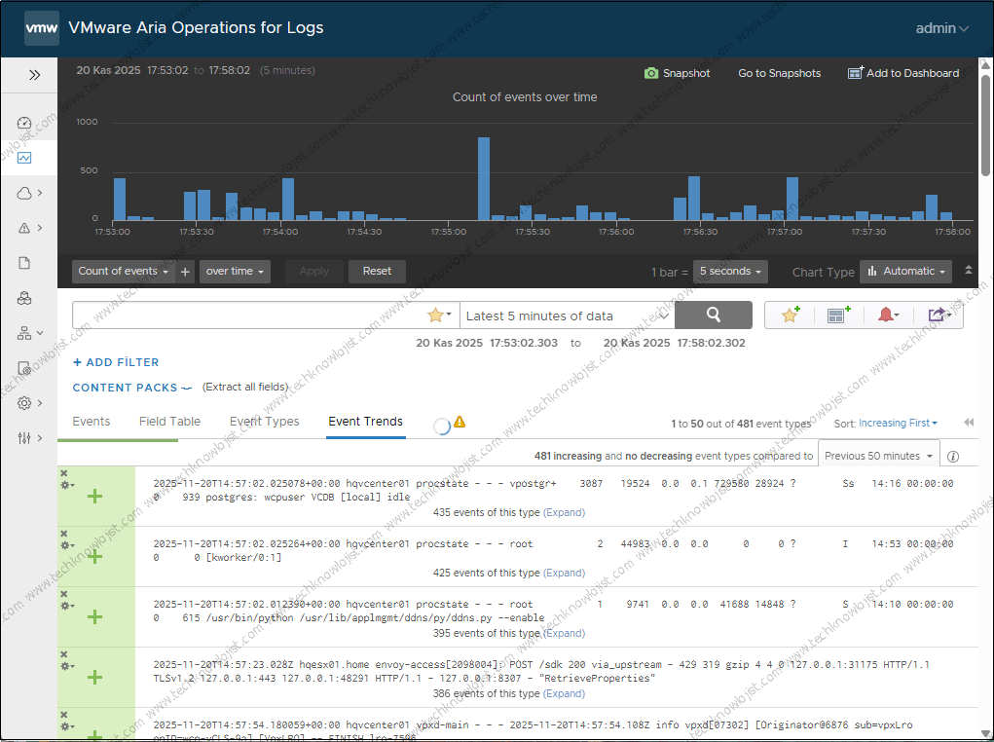Open the document icon in sidebar
The width and height of the screenshot is (994, 742).
tap(24, 263)
